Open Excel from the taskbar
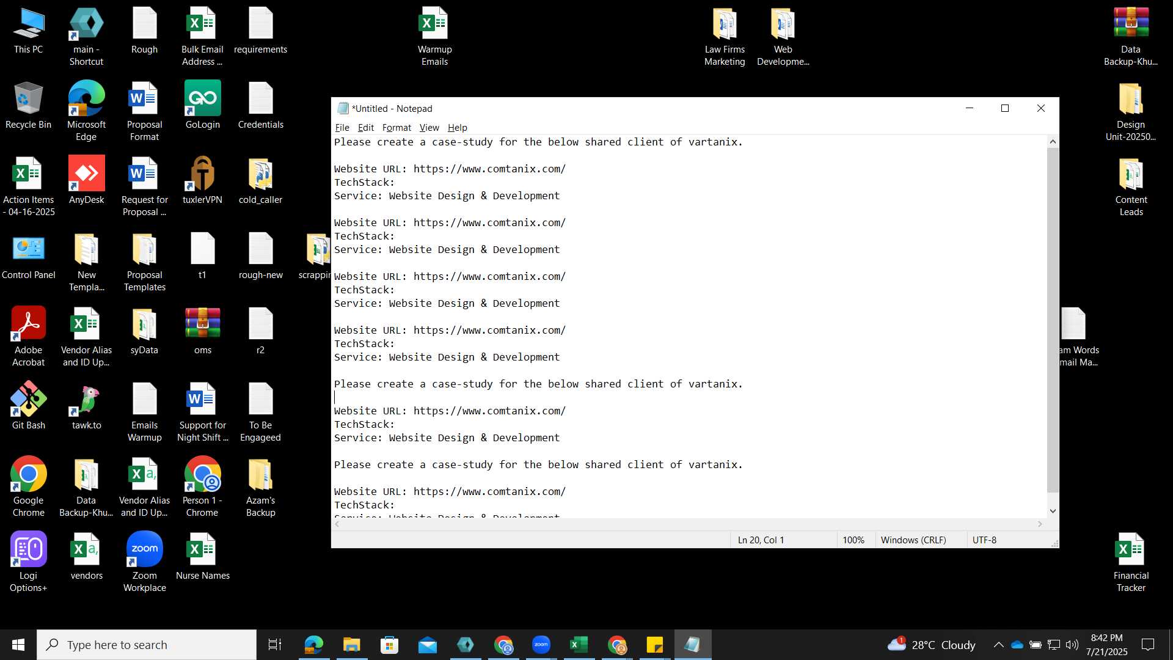The height and width of the screenshot is (660, 1173). click(579, 645)
